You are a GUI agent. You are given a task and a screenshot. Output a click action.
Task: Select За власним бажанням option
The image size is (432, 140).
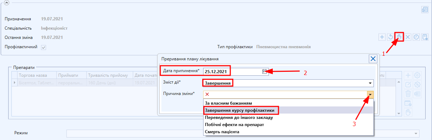click(288, 103)
